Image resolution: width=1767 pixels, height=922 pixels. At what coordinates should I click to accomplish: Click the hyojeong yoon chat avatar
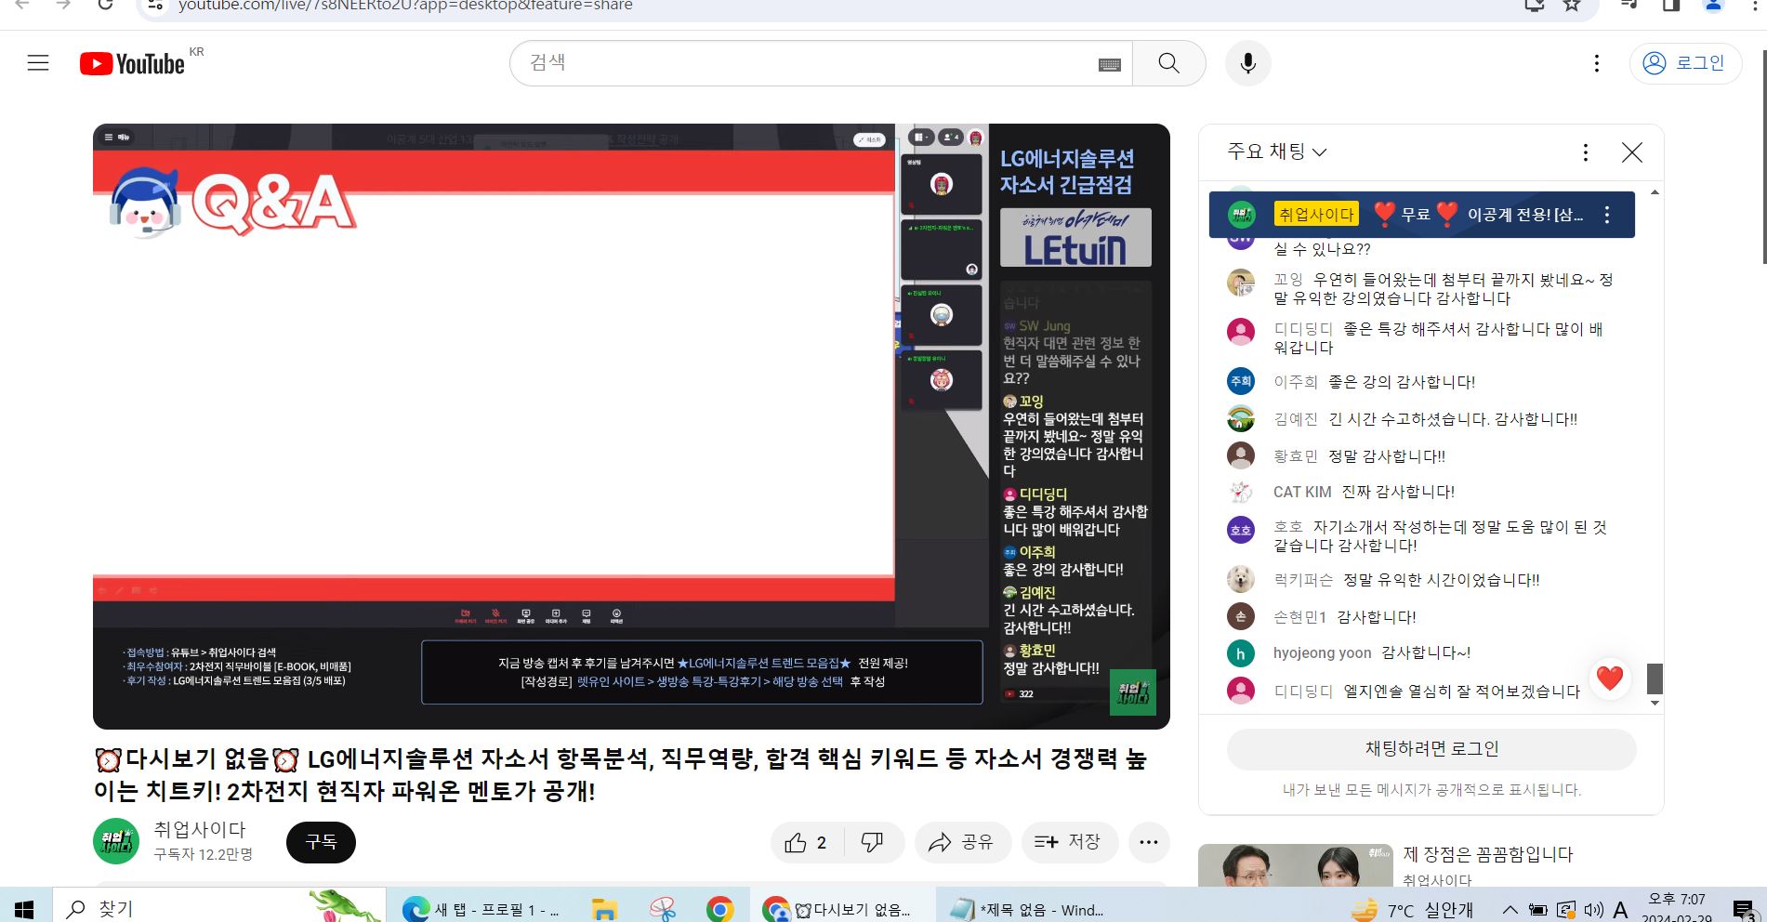point(1241,653)
